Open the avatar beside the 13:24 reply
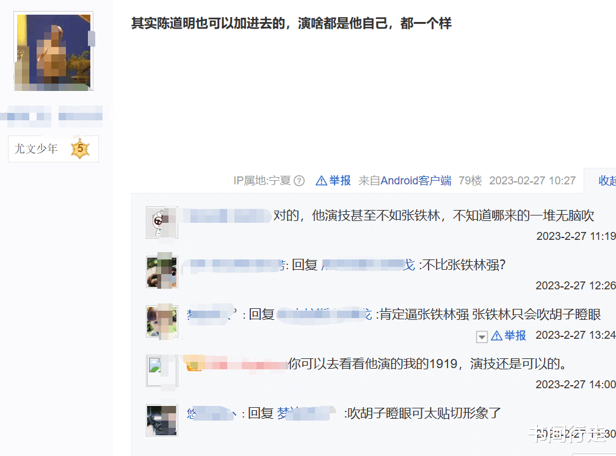Image resolution: width=616 pixels, height=456 pixels. click(162, 321)
